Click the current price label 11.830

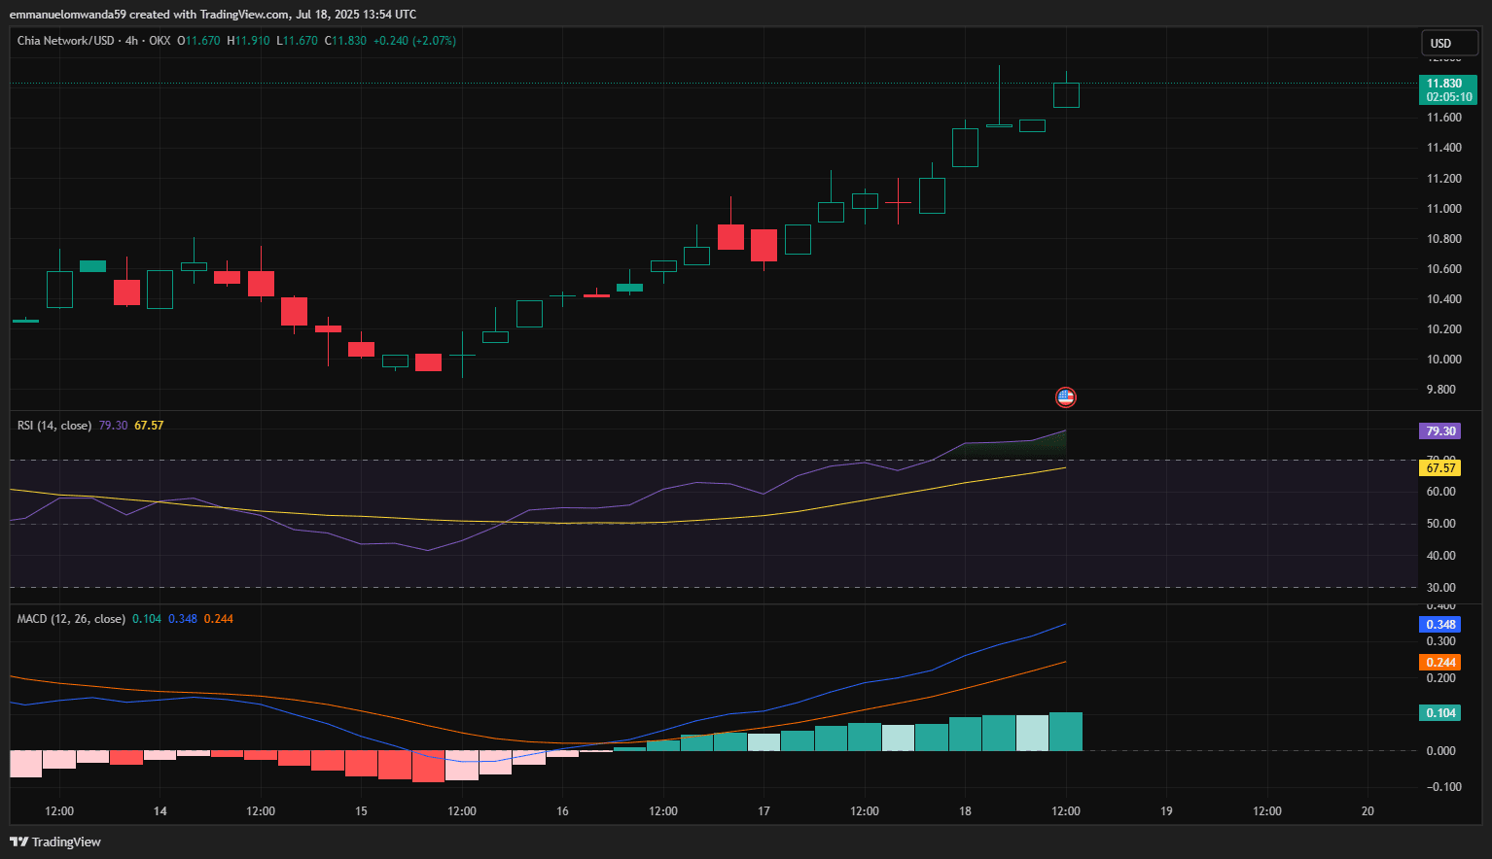pyautogui.click(x=1448, y=89)
